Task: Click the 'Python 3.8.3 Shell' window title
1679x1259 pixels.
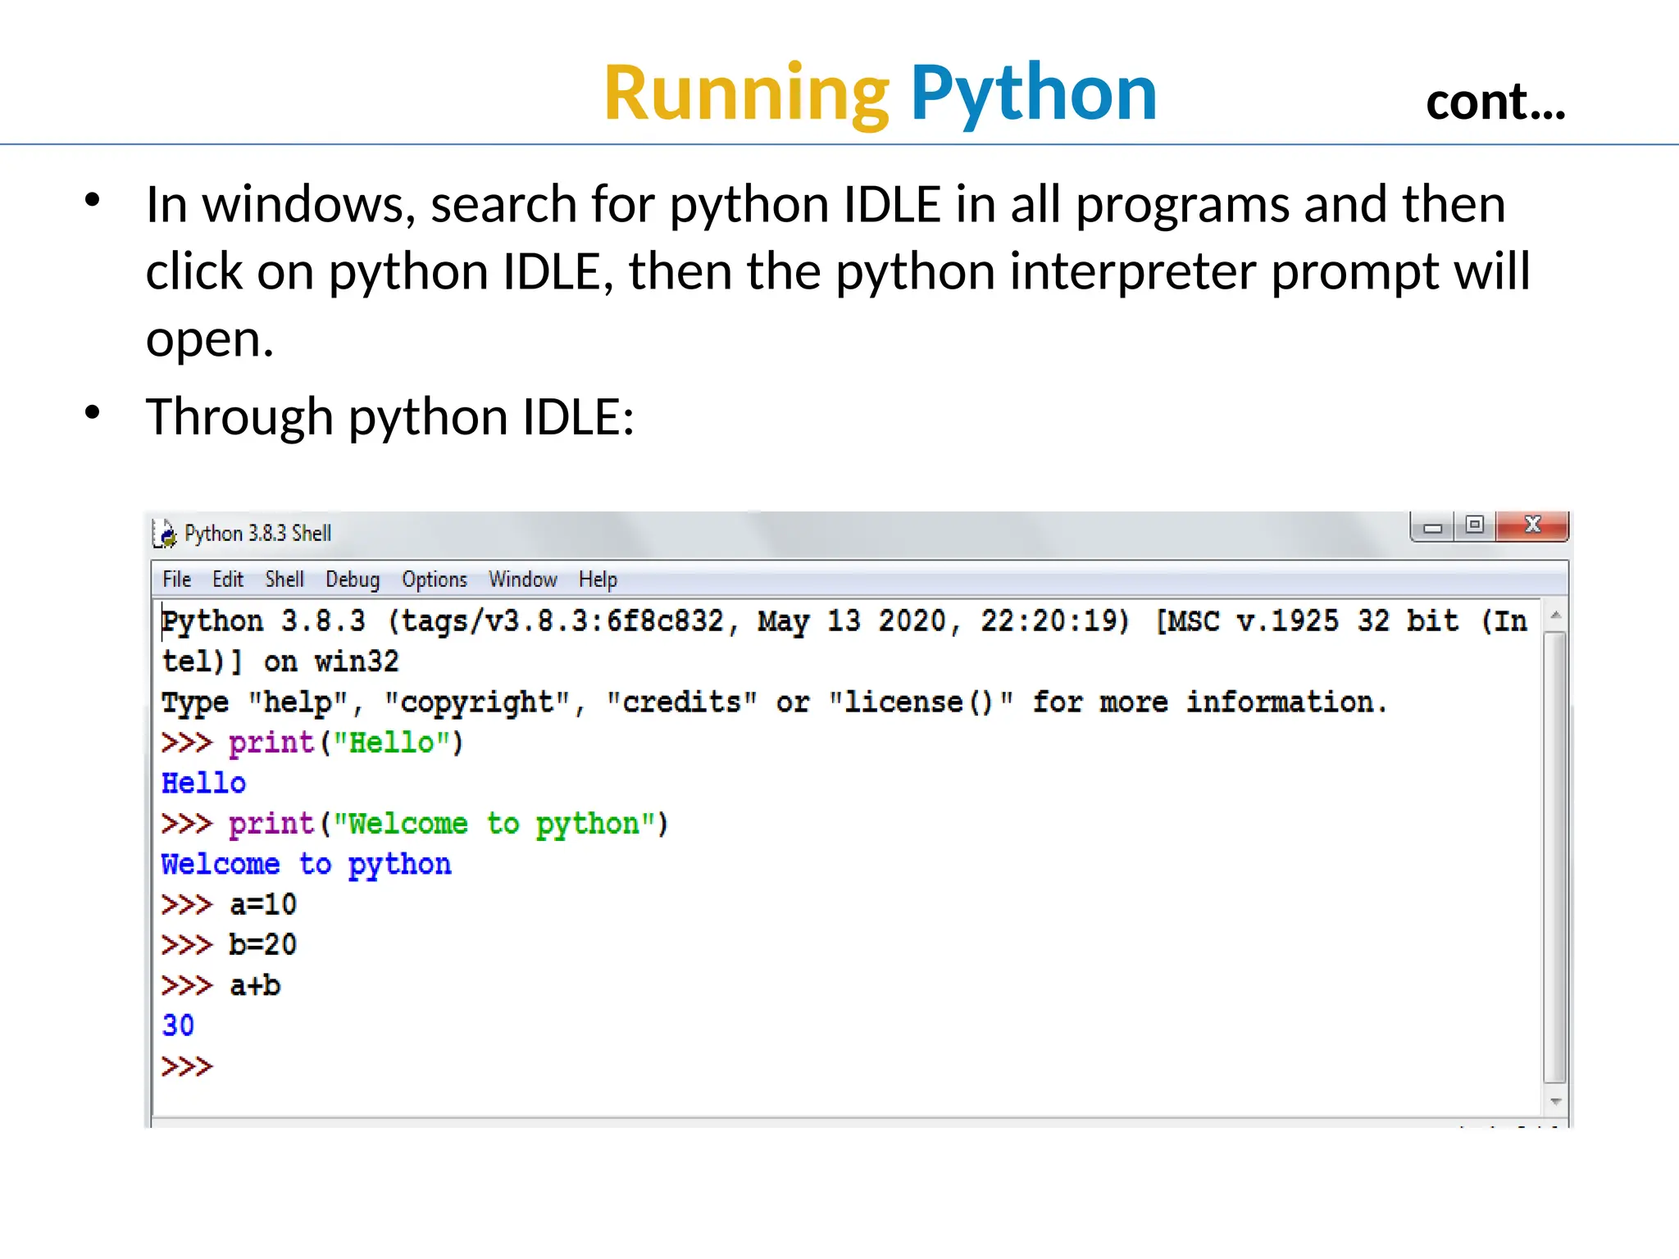Action: coord(257,534)
